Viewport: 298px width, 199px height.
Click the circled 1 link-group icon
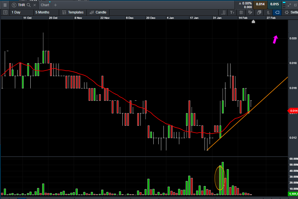tap(14, 5)
